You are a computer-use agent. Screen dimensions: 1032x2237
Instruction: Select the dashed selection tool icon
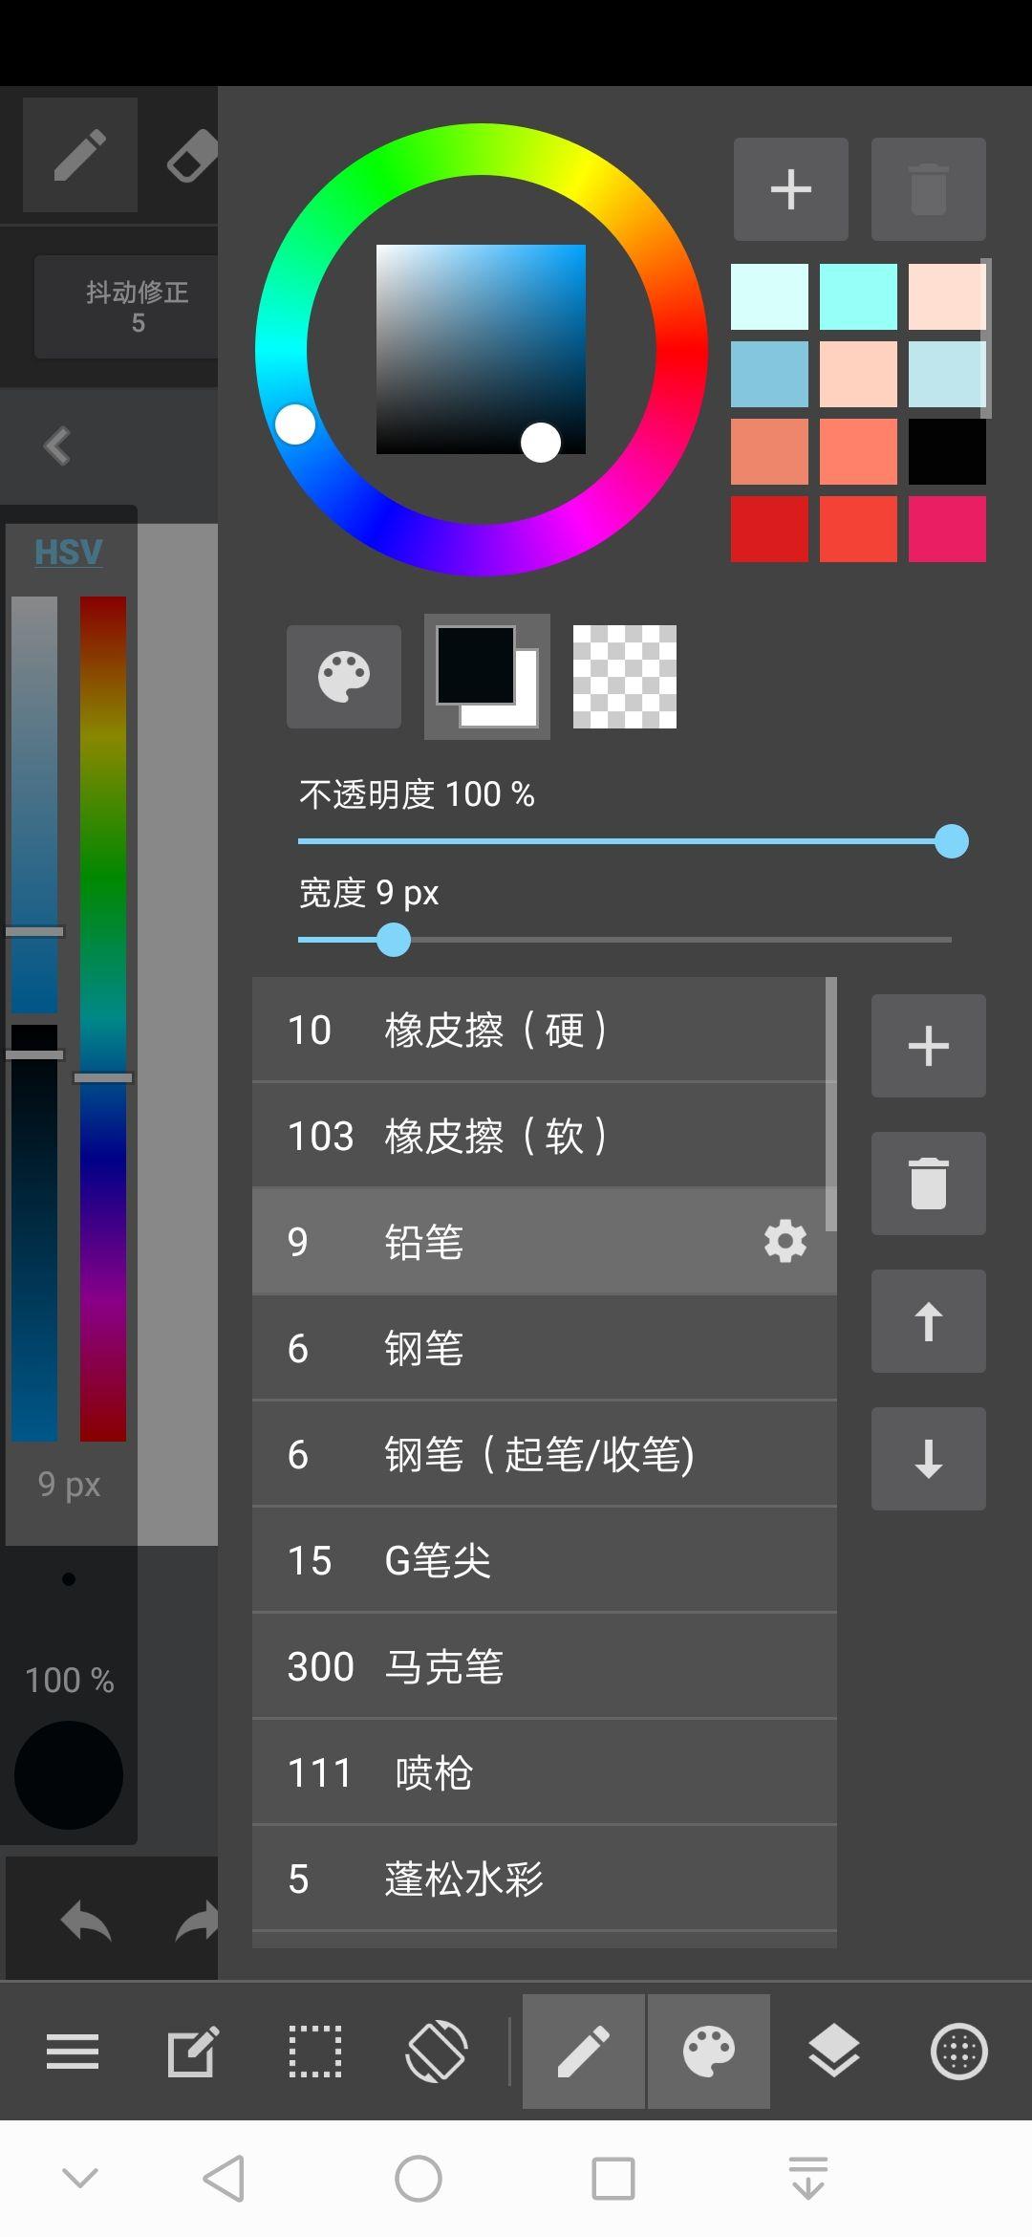click(315, 2052)
